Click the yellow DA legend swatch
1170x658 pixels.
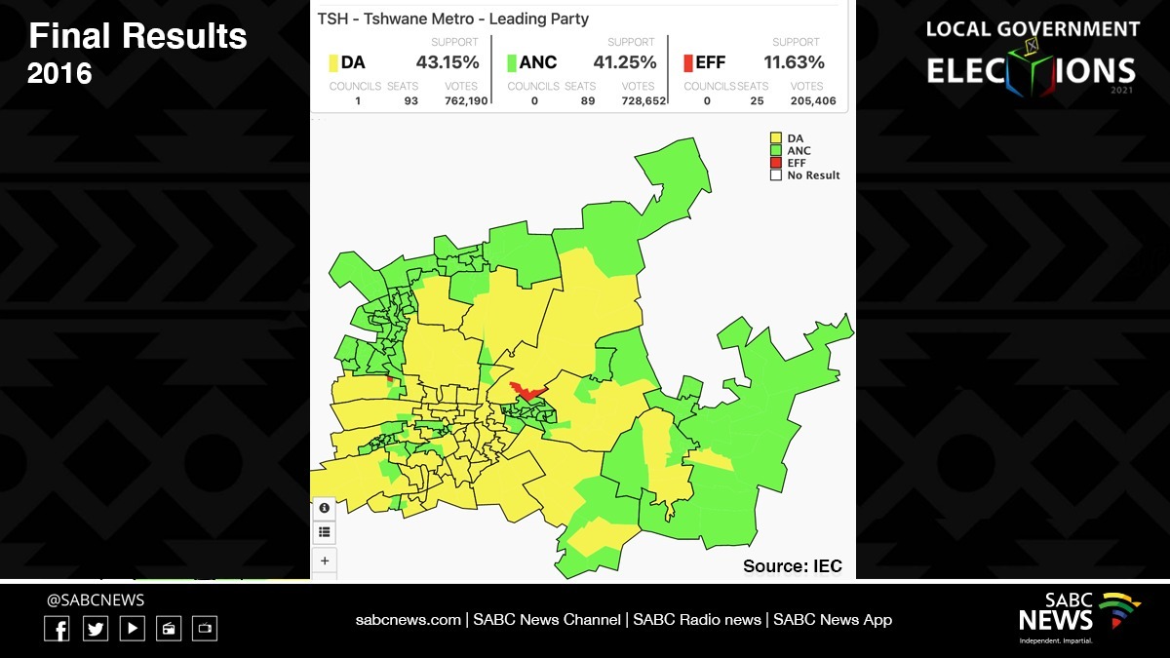pos(776,138)
